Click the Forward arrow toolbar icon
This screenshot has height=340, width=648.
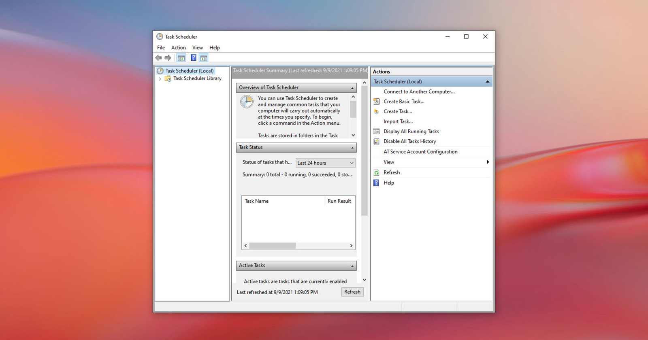click(168, 58)
